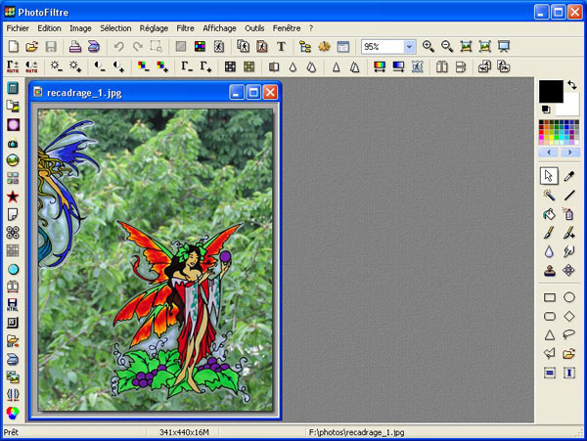The height and width of the screenshot is (441, 587).
Task: Choose the Rounded rectangle selection shape
Action: [549, 317]
